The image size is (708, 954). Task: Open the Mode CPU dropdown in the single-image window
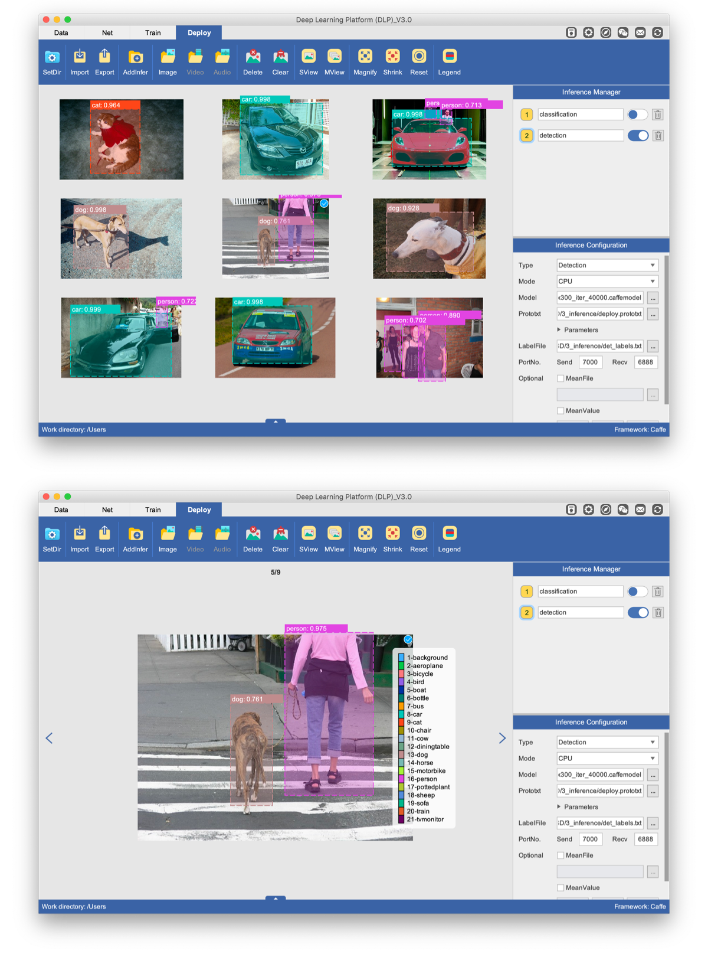click(607, 759)
